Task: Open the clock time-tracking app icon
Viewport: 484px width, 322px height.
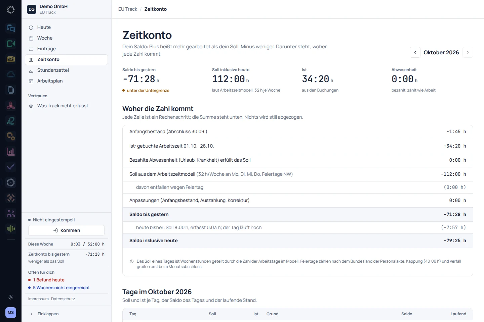Action: point(11,182)
